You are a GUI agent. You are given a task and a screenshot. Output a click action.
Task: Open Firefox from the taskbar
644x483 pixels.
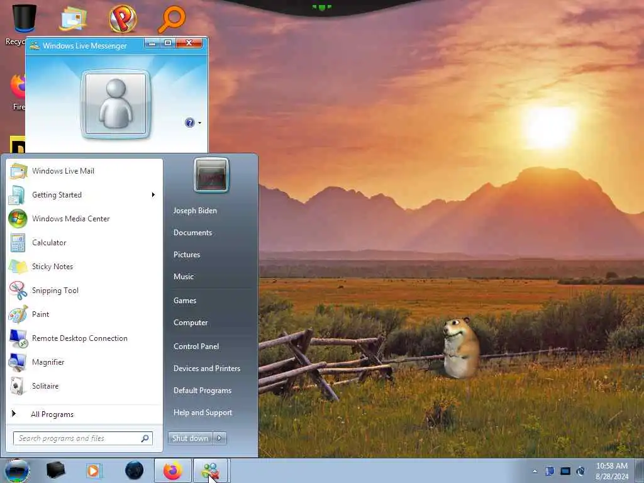click(x=173, y=470)
